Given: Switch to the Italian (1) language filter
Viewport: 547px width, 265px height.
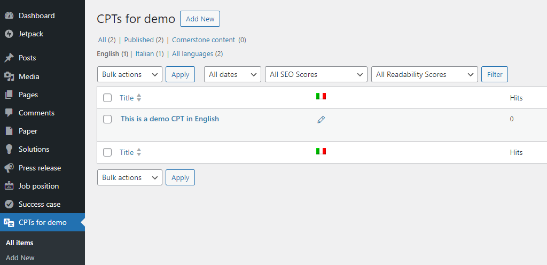Looking at the screenshot, I should [x=150, y=54].
